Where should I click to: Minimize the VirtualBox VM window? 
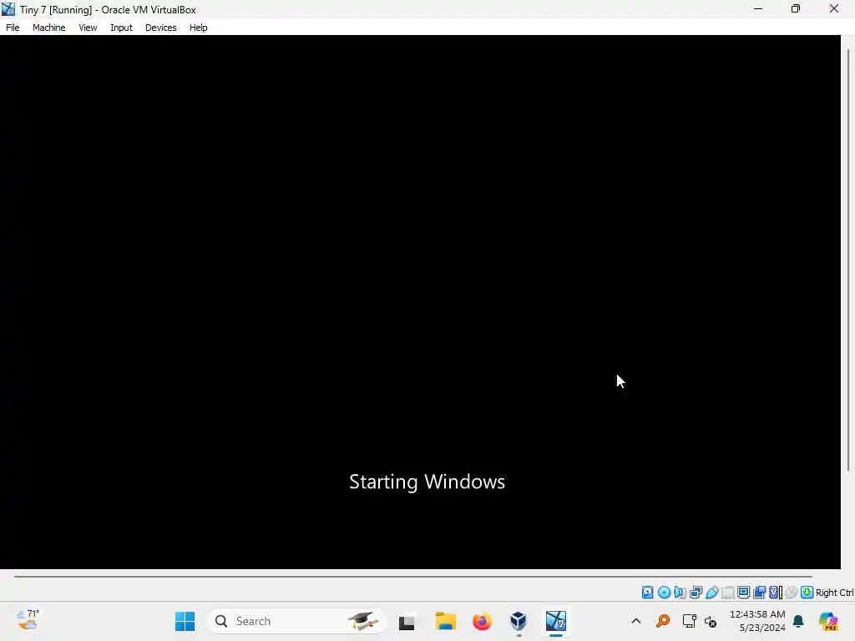pyautogui.click(x=758, y=8)
